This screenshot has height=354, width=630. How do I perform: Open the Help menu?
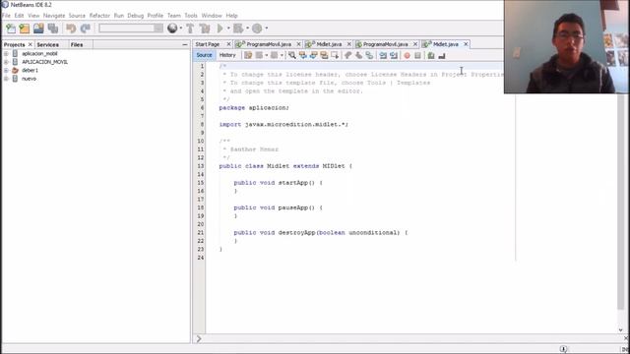232,16
